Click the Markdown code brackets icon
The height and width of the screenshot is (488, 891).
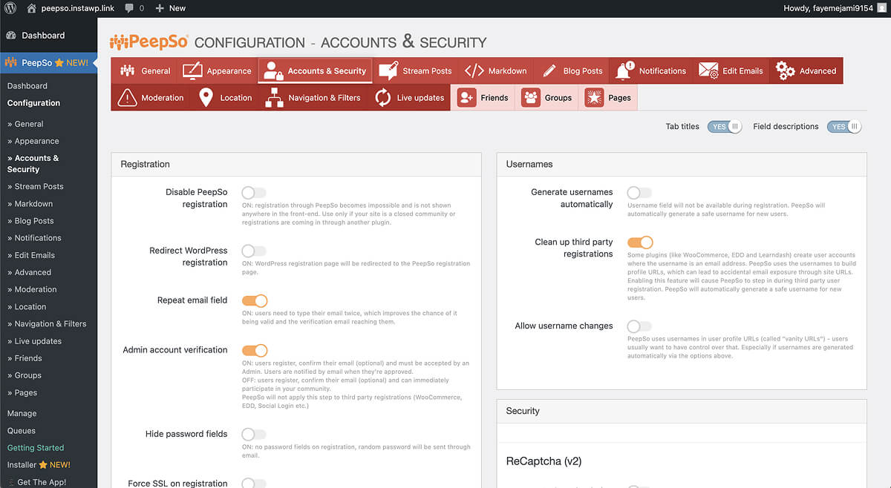pos(474,70)
